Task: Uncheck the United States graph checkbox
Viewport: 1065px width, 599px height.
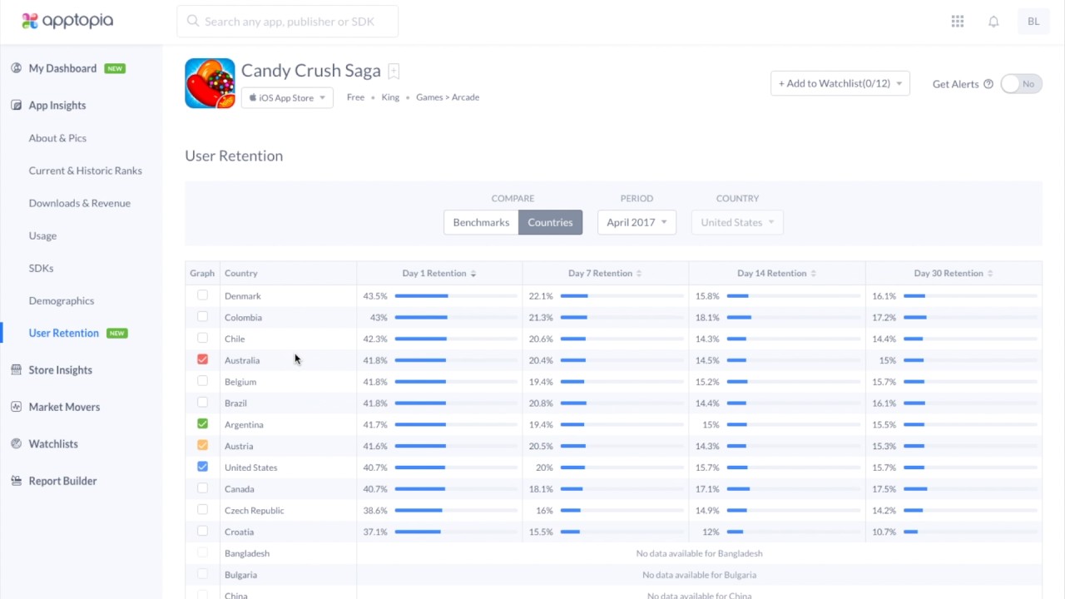Action: 202,467
